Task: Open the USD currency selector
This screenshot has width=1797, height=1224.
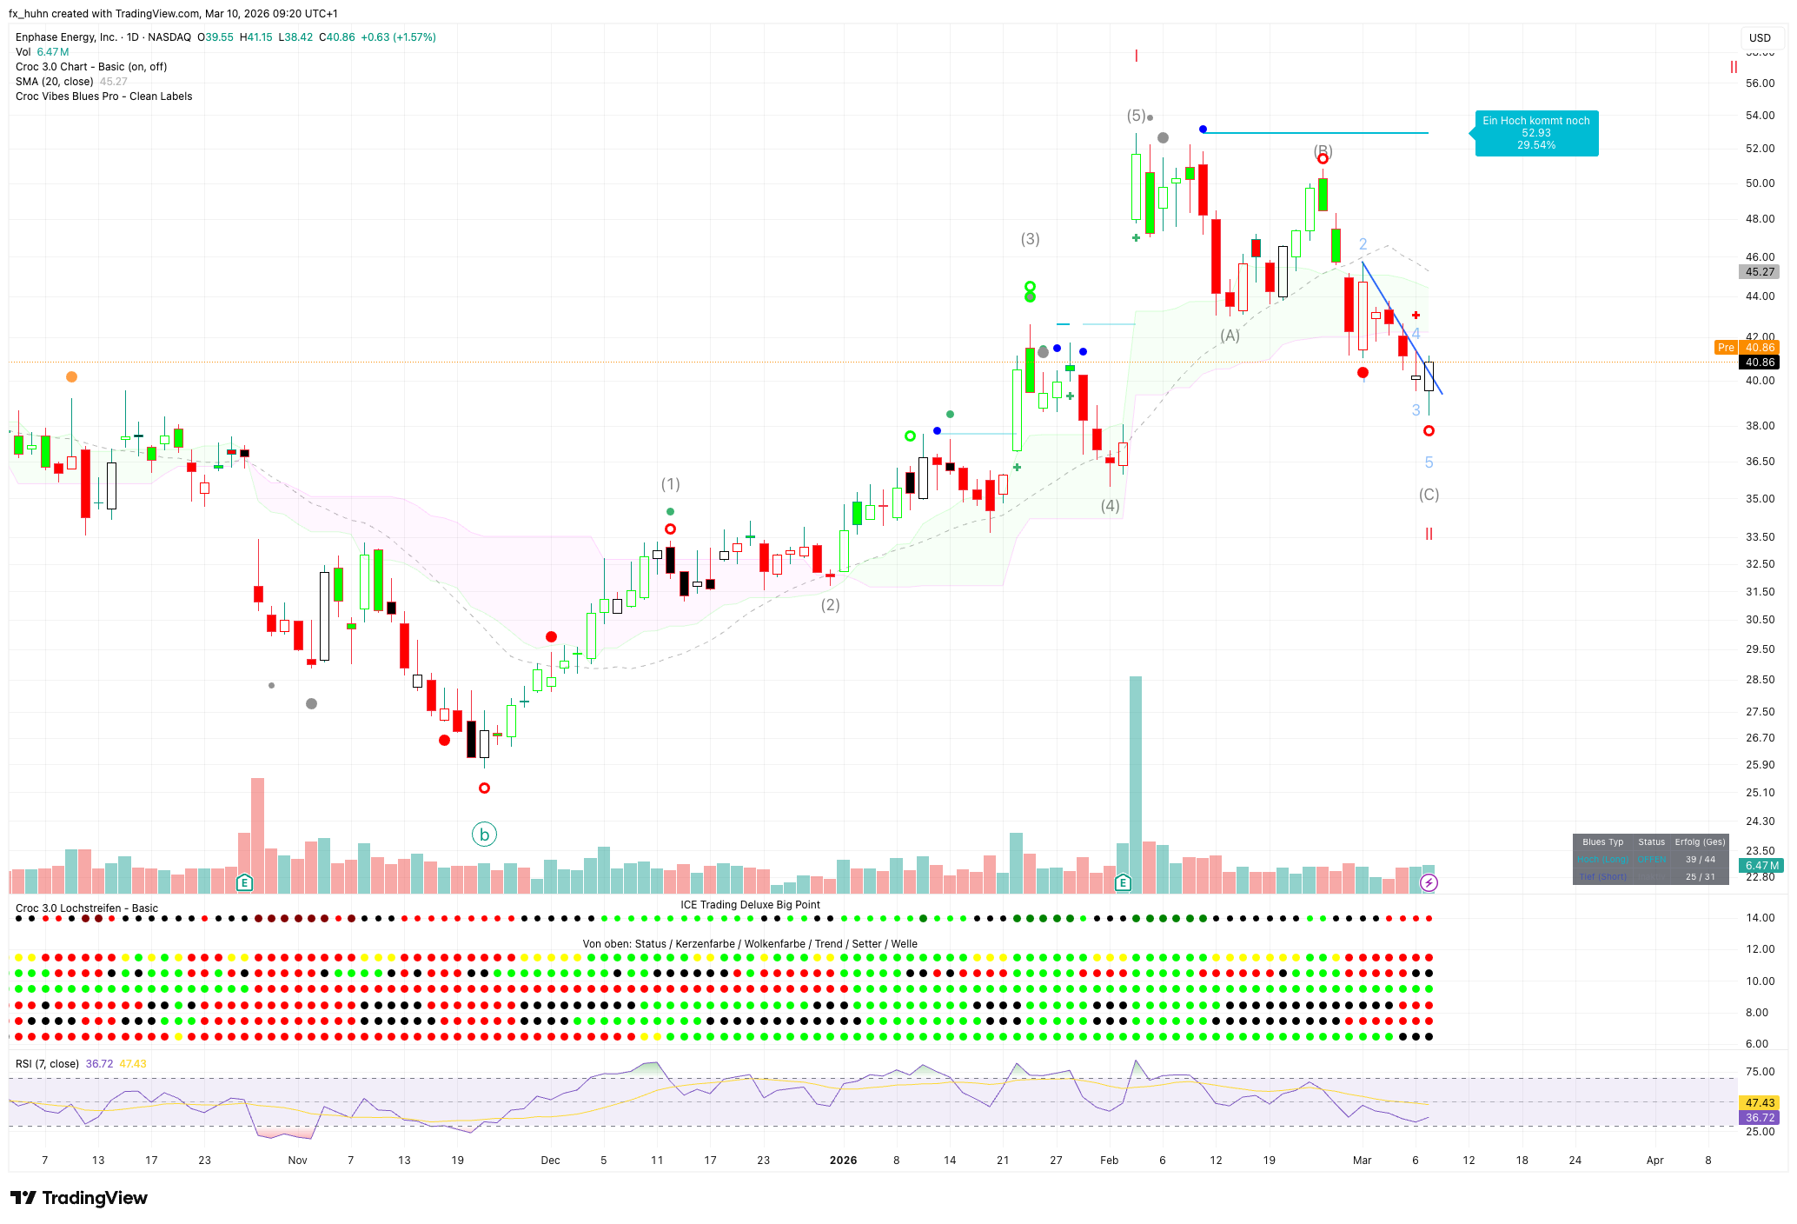Action: [x=1760, y=37]
